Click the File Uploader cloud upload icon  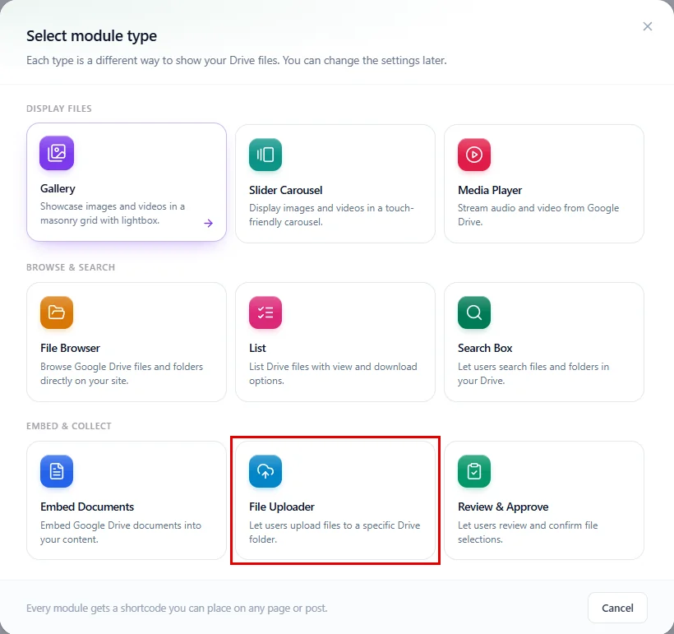point(265,471)
